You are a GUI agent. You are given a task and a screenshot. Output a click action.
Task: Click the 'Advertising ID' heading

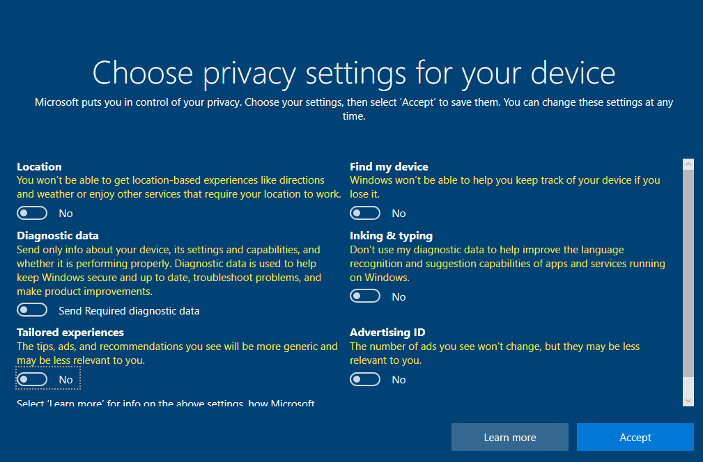[x=387, y=332]
